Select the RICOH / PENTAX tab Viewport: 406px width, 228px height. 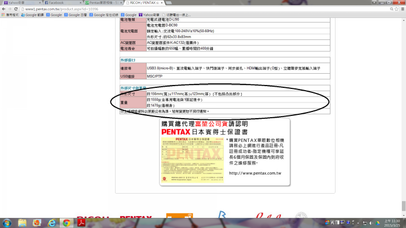point(144,3)
